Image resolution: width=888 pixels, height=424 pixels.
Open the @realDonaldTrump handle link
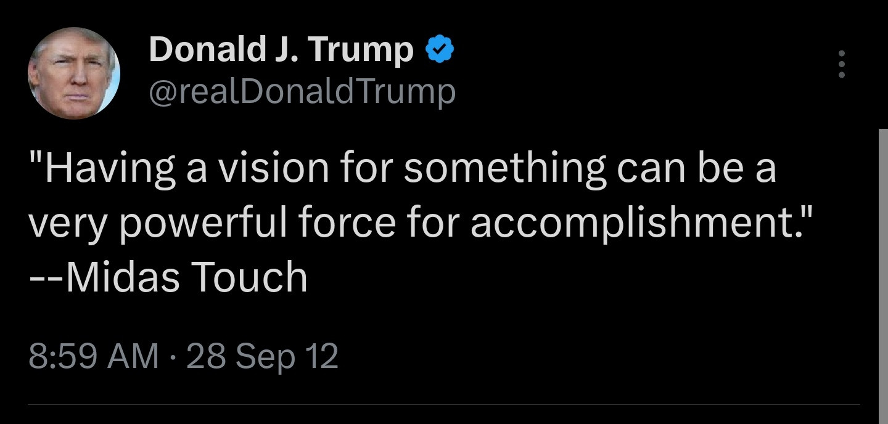[x=302, y=92]
